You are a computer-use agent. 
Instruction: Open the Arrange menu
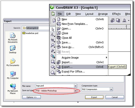coord(103,14)
